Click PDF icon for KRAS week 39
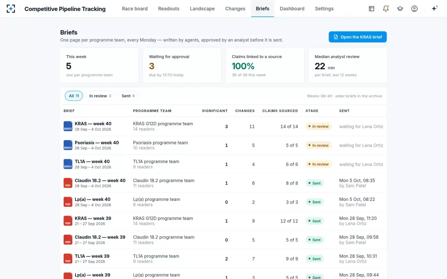Viewport: 447px width, 279px height. pos(68,221)
